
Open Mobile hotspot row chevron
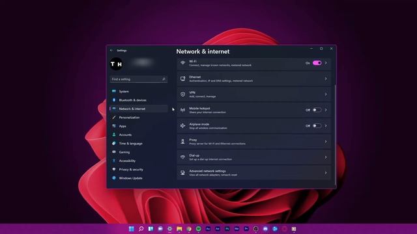[x=326, y=110]
